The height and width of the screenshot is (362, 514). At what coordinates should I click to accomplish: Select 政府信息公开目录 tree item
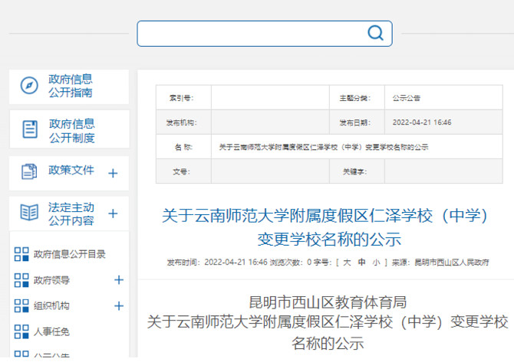point(70,254)
